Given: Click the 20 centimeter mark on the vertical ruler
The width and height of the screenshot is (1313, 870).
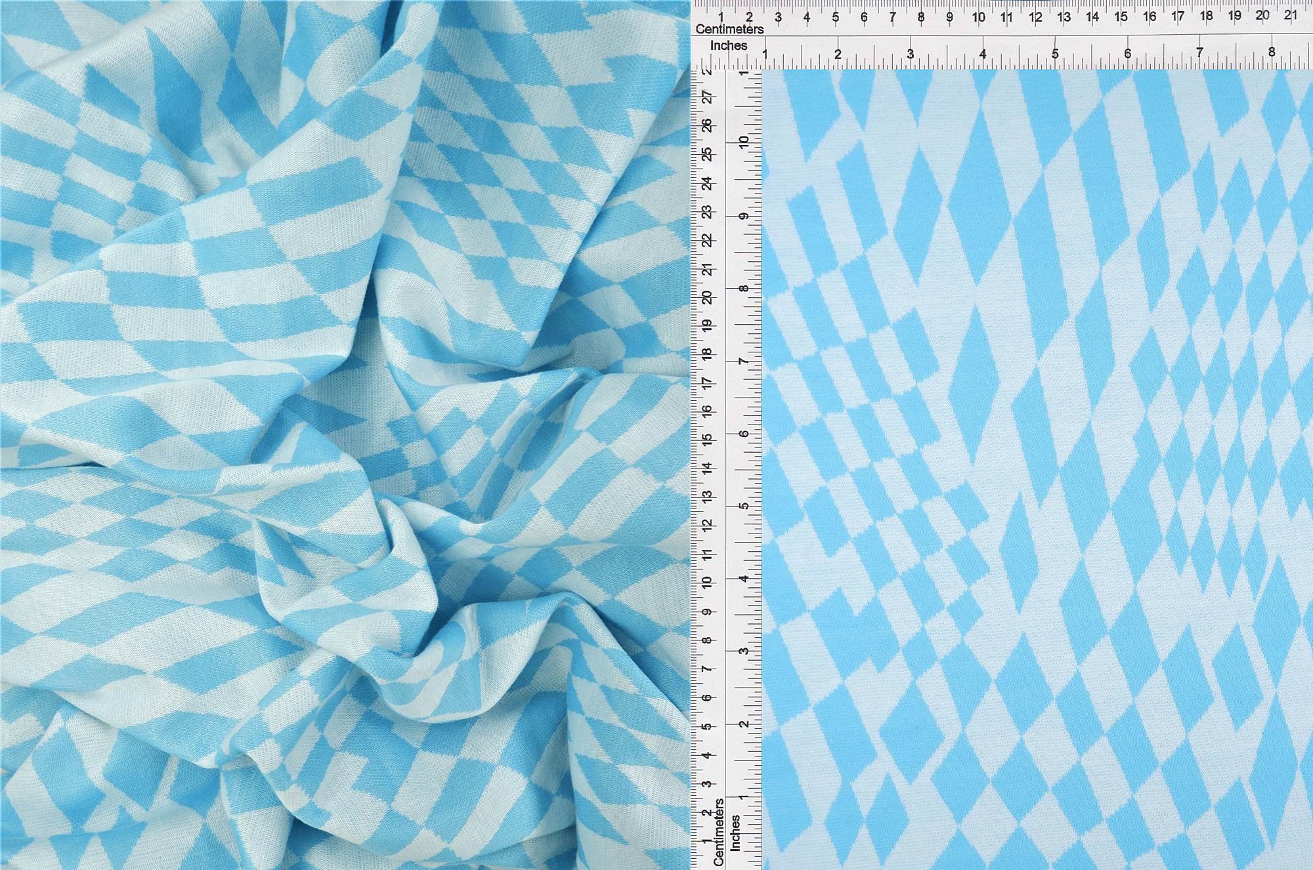Looking at the screenshot, I should (x=707, y=297).
